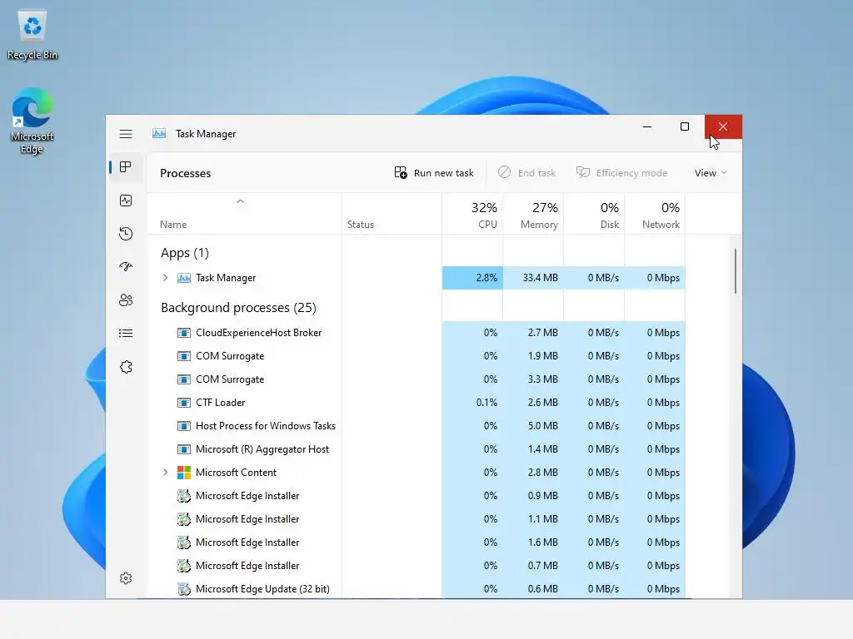The height and width of the screenshot is (639, 853).
Task: Select Microsoft Edge Update (32 bit) row
Action: point(417,589)
